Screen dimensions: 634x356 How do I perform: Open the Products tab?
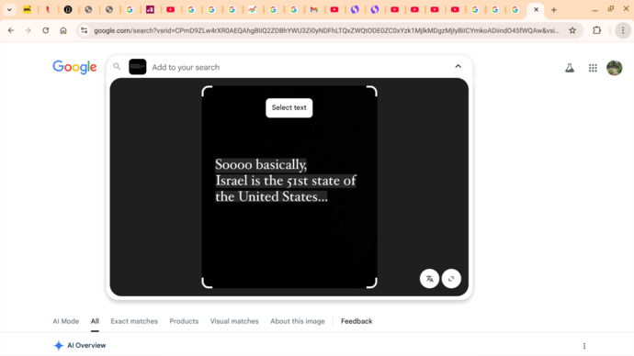point(184,321)
